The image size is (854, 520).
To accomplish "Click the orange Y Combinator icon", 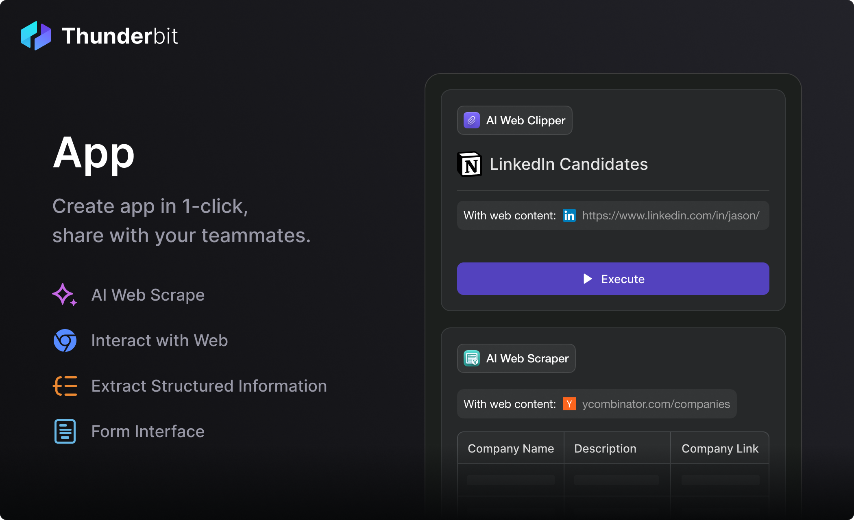I will tap(569, 404).
